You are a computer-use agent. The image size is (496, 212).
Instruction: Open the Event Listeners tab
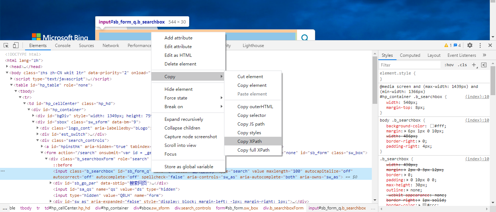(462, 55)
